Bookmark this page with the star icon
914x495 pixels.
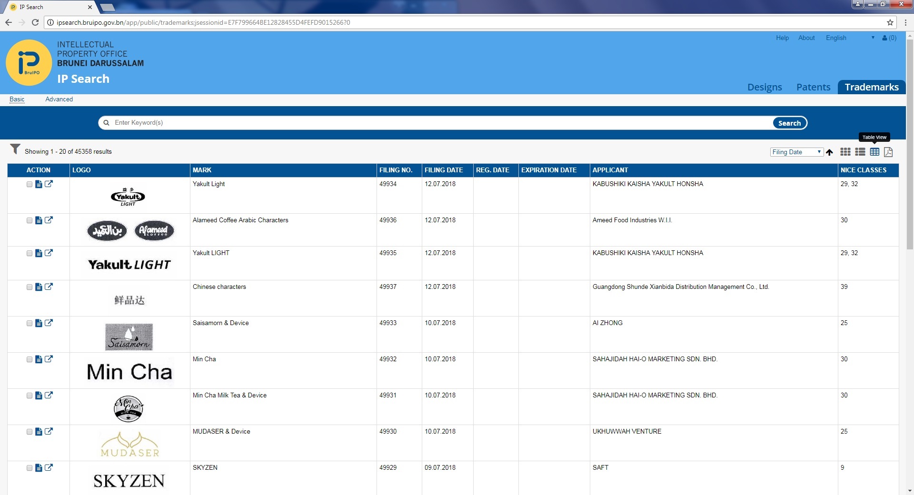(x=890, y=22)
